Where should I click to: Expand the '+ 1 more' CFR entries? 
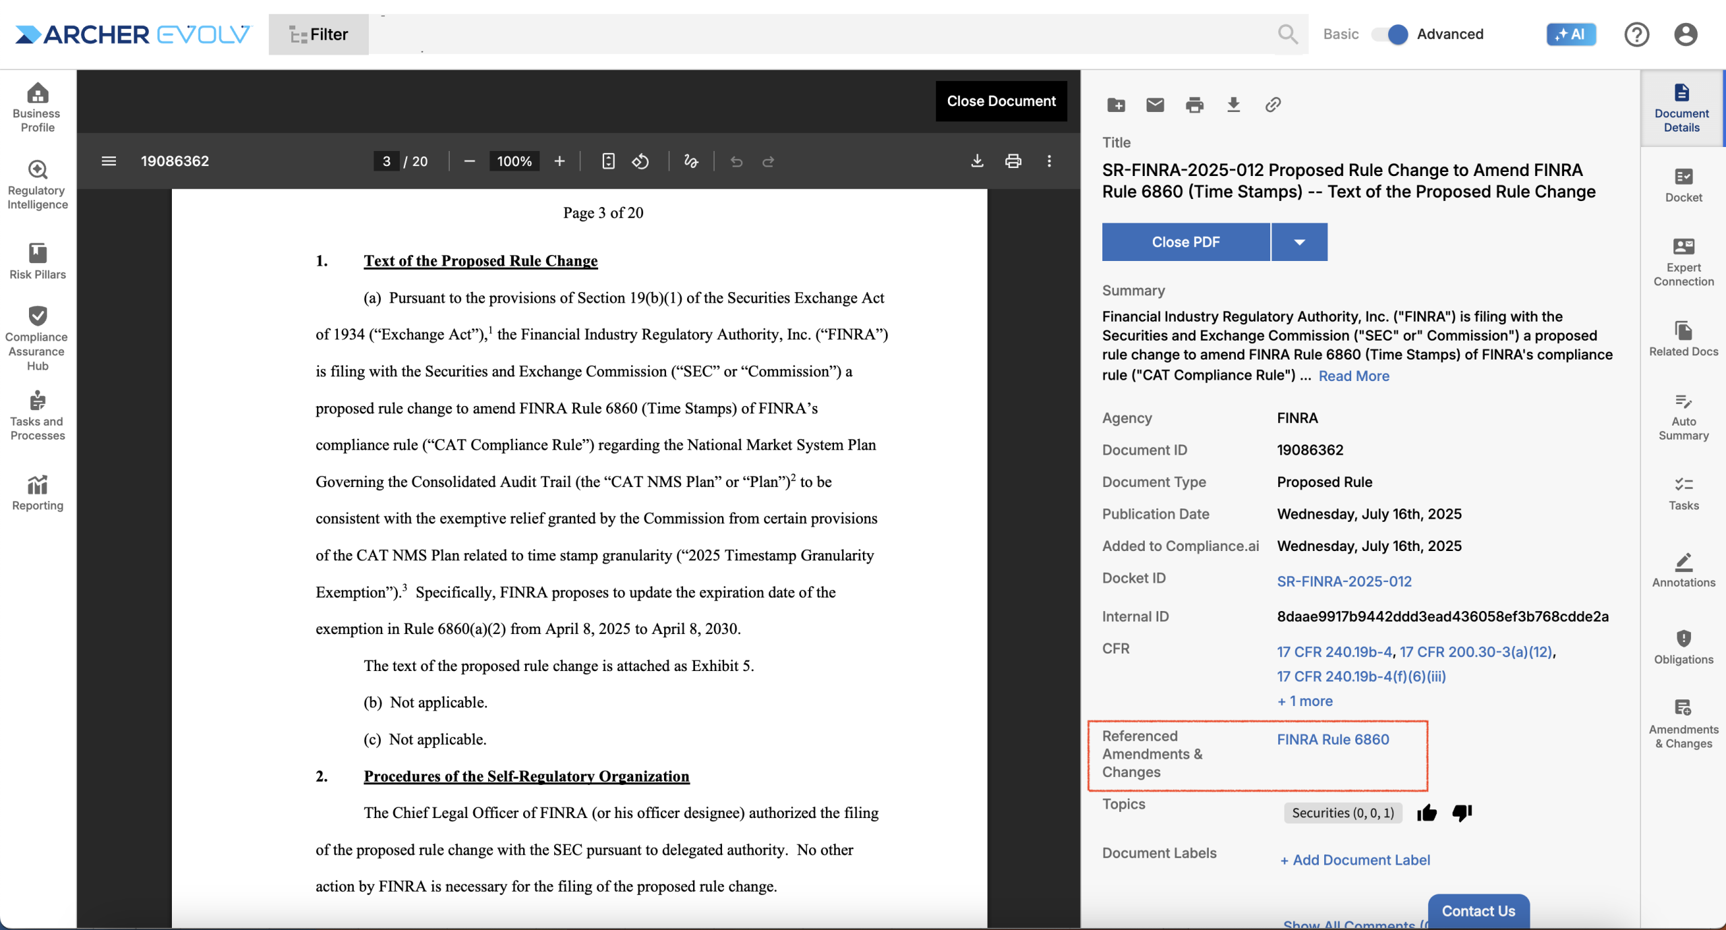point(1305,701)
